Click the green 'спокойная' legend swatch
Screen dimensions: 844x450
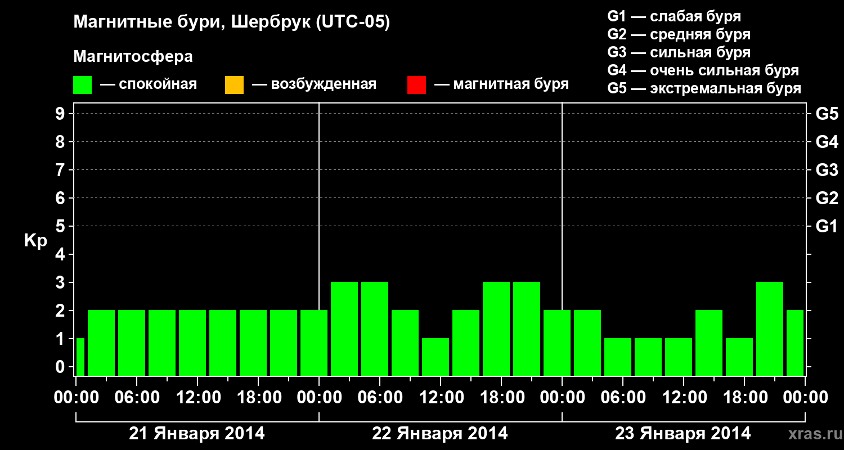click(83, 85)
